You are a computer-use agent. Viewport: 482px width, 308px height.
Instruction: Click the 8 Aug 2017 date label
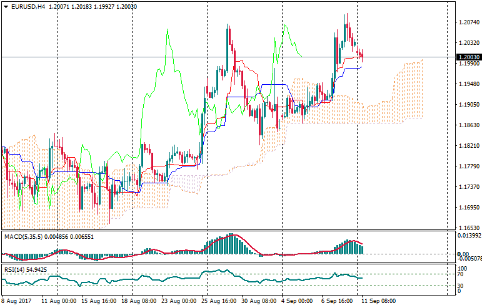coord(18,301)
